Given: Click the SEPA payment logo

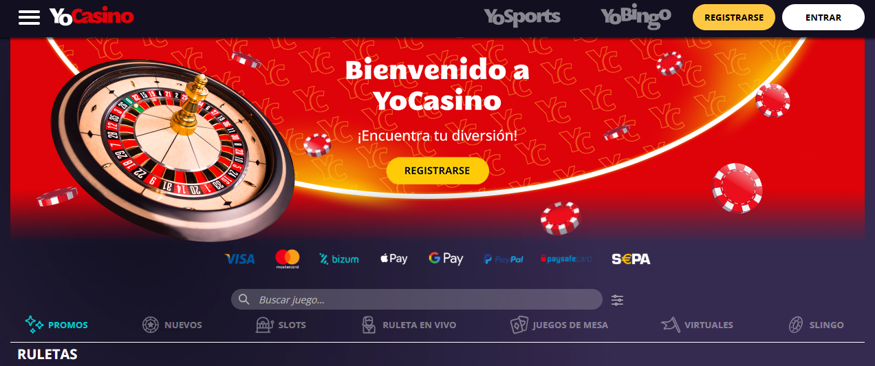Looking at the screenshot, I should click(x=631, y=259).
